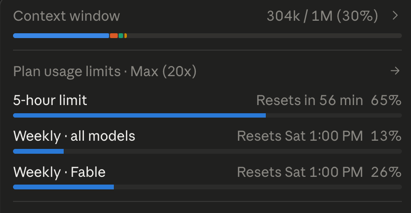Click the 5-hour limit progress bar
411x213 pixels.
point(207,116)
